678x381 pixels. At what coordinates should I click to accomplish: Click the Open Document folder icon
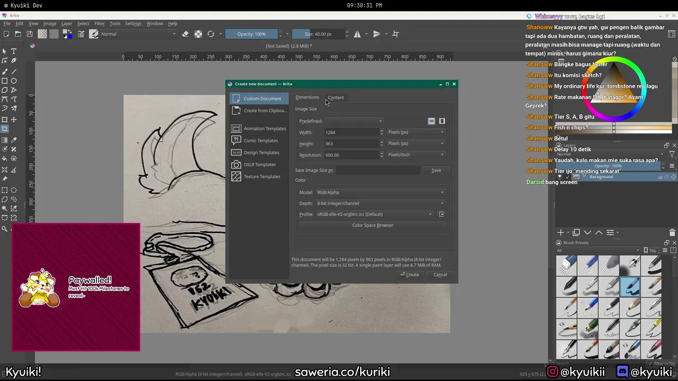pyautogui.click(x=18, y=34)
